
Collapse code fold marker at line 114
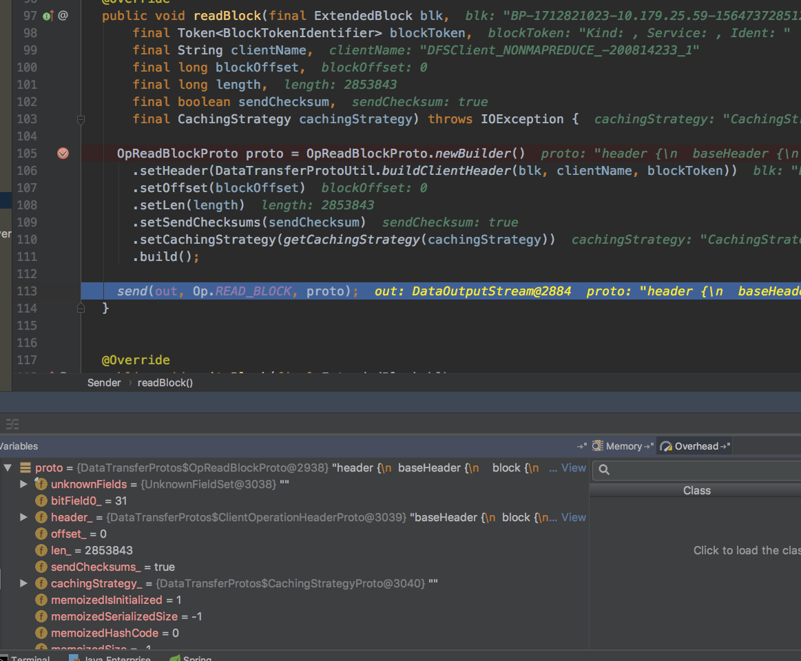pos(81,308)
